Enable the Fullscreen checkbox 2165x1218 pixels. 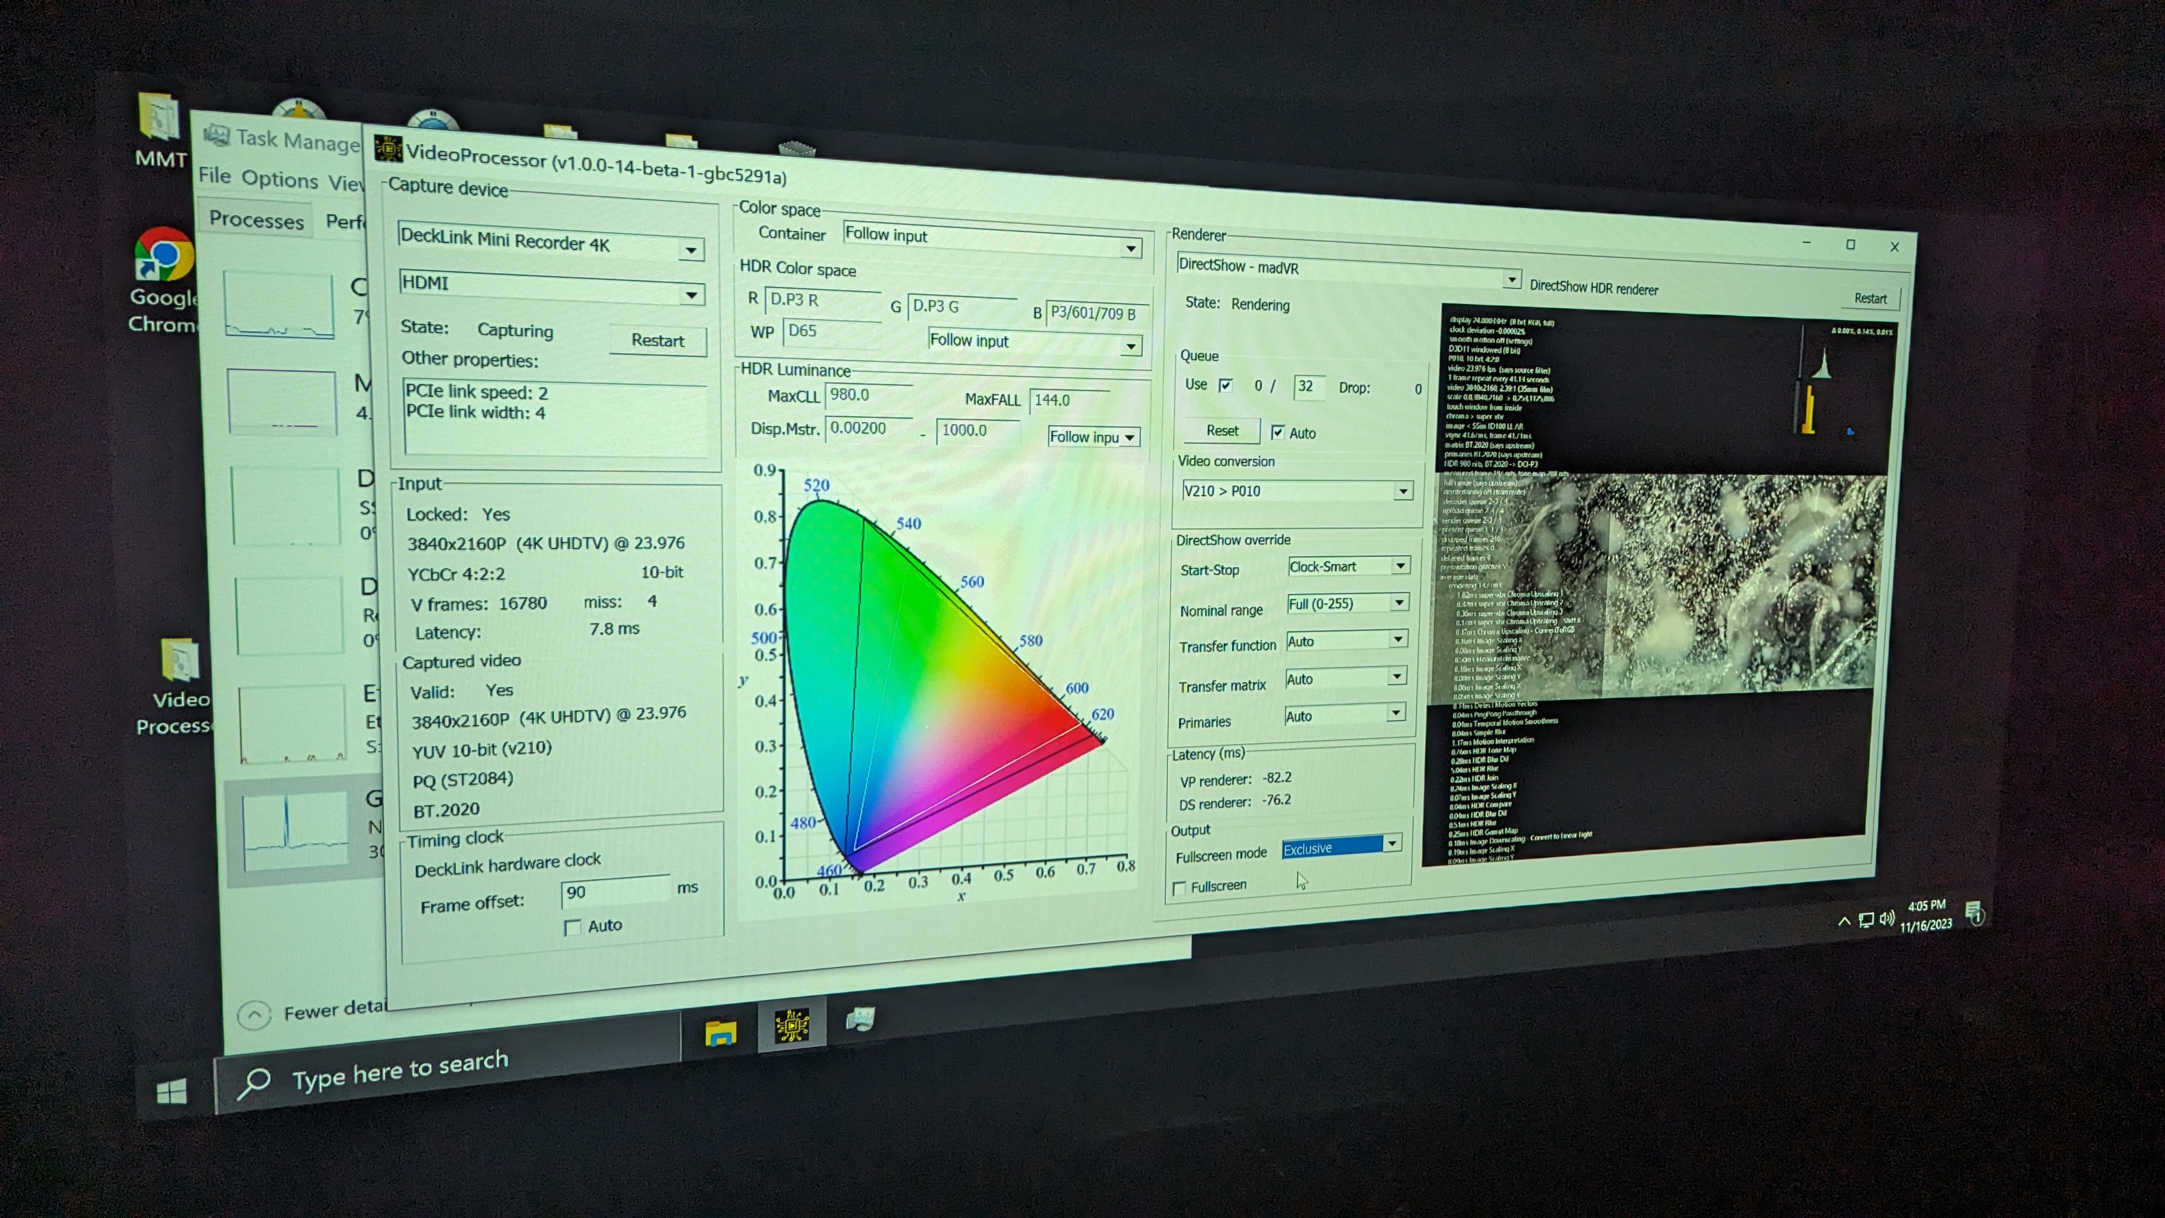(x=1180, y=888)
